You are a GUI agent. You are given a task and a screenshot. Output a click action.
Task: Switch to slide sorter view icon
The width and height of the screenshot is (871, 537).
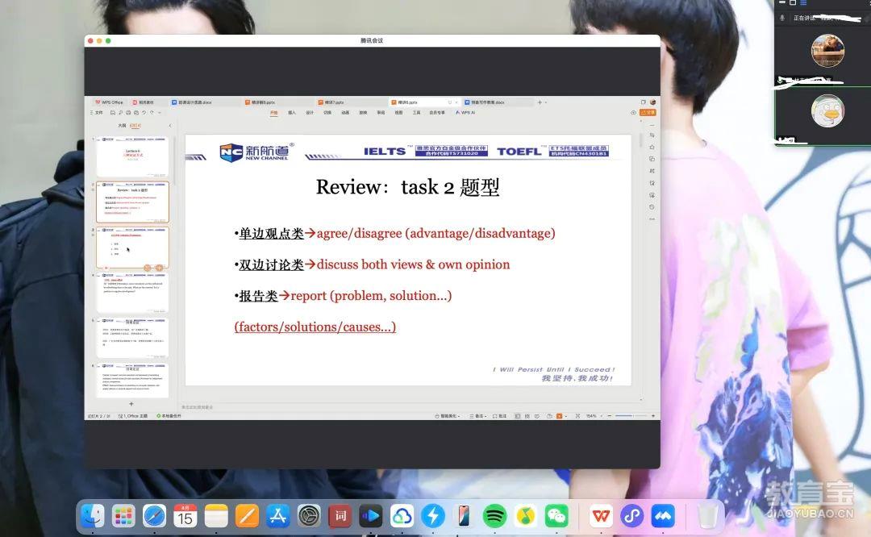tap(527, 416)
